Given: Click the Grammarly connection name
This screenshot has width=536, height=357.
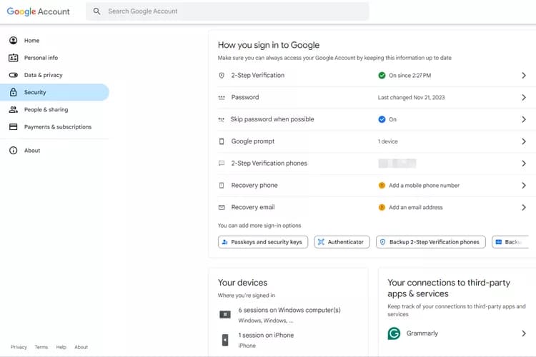Looking at the screenshot, I should point(422,333).
